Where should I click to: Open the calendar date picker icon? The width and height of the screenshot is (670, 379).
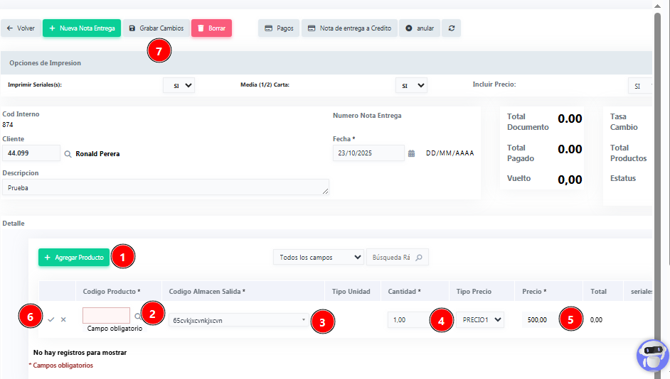411,153
